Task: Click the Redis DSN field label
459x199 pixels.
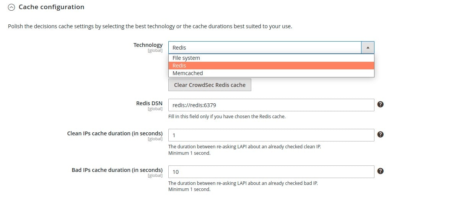Action: tap(149, 103)
